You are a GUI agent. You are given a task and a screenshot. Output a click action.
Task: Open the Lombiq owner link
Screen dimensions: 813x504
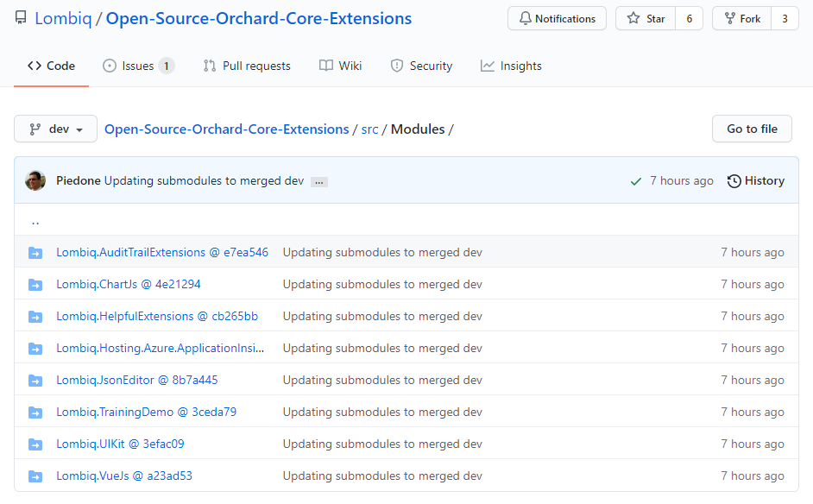pyautogui.click(x=63, y=19)
